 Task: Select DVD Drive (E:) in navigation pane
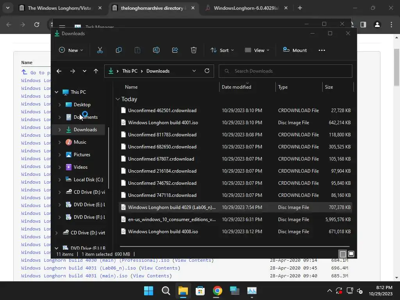point(89,205)
